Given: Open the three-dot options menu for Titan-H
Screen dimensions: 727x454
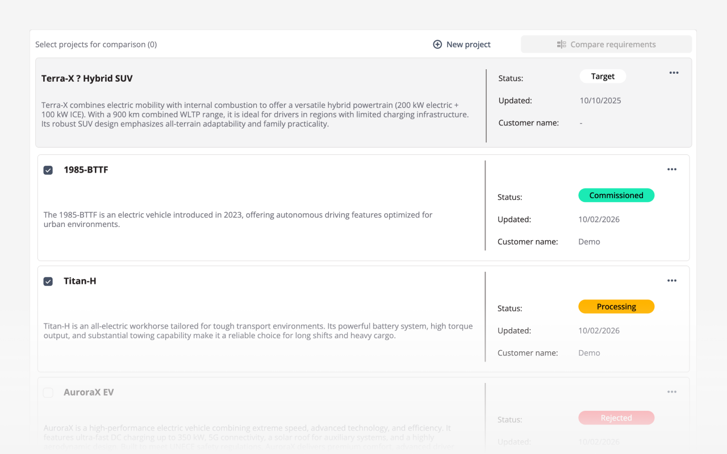Looking at the screenshot, I should (x=672, y=280).
